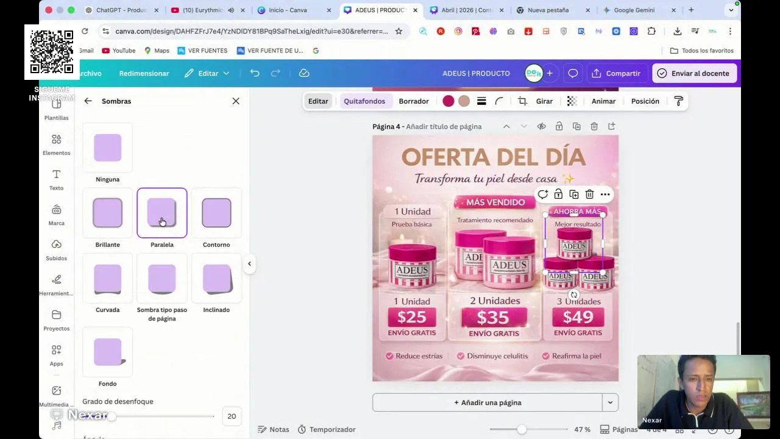780x439 pixels.
Task: Move page 4 up with chevron
Action: tap(506, 126)
